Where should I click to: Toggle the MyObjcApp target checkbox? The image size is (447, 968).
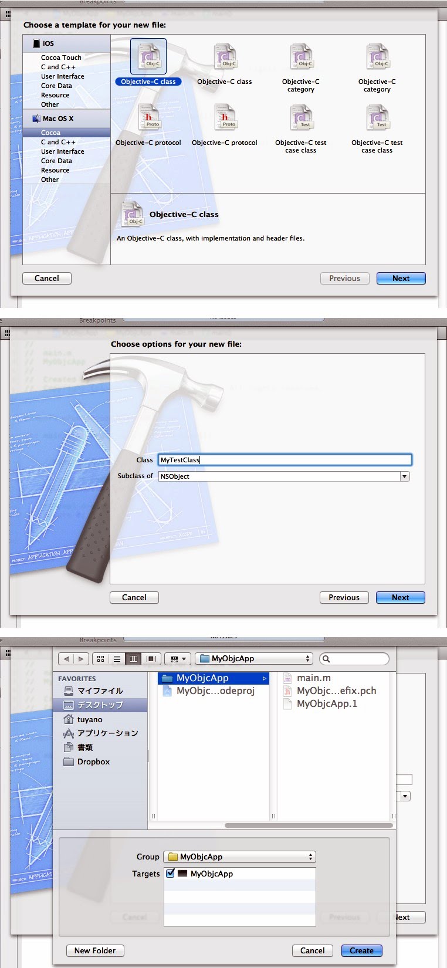coord(171,873)
